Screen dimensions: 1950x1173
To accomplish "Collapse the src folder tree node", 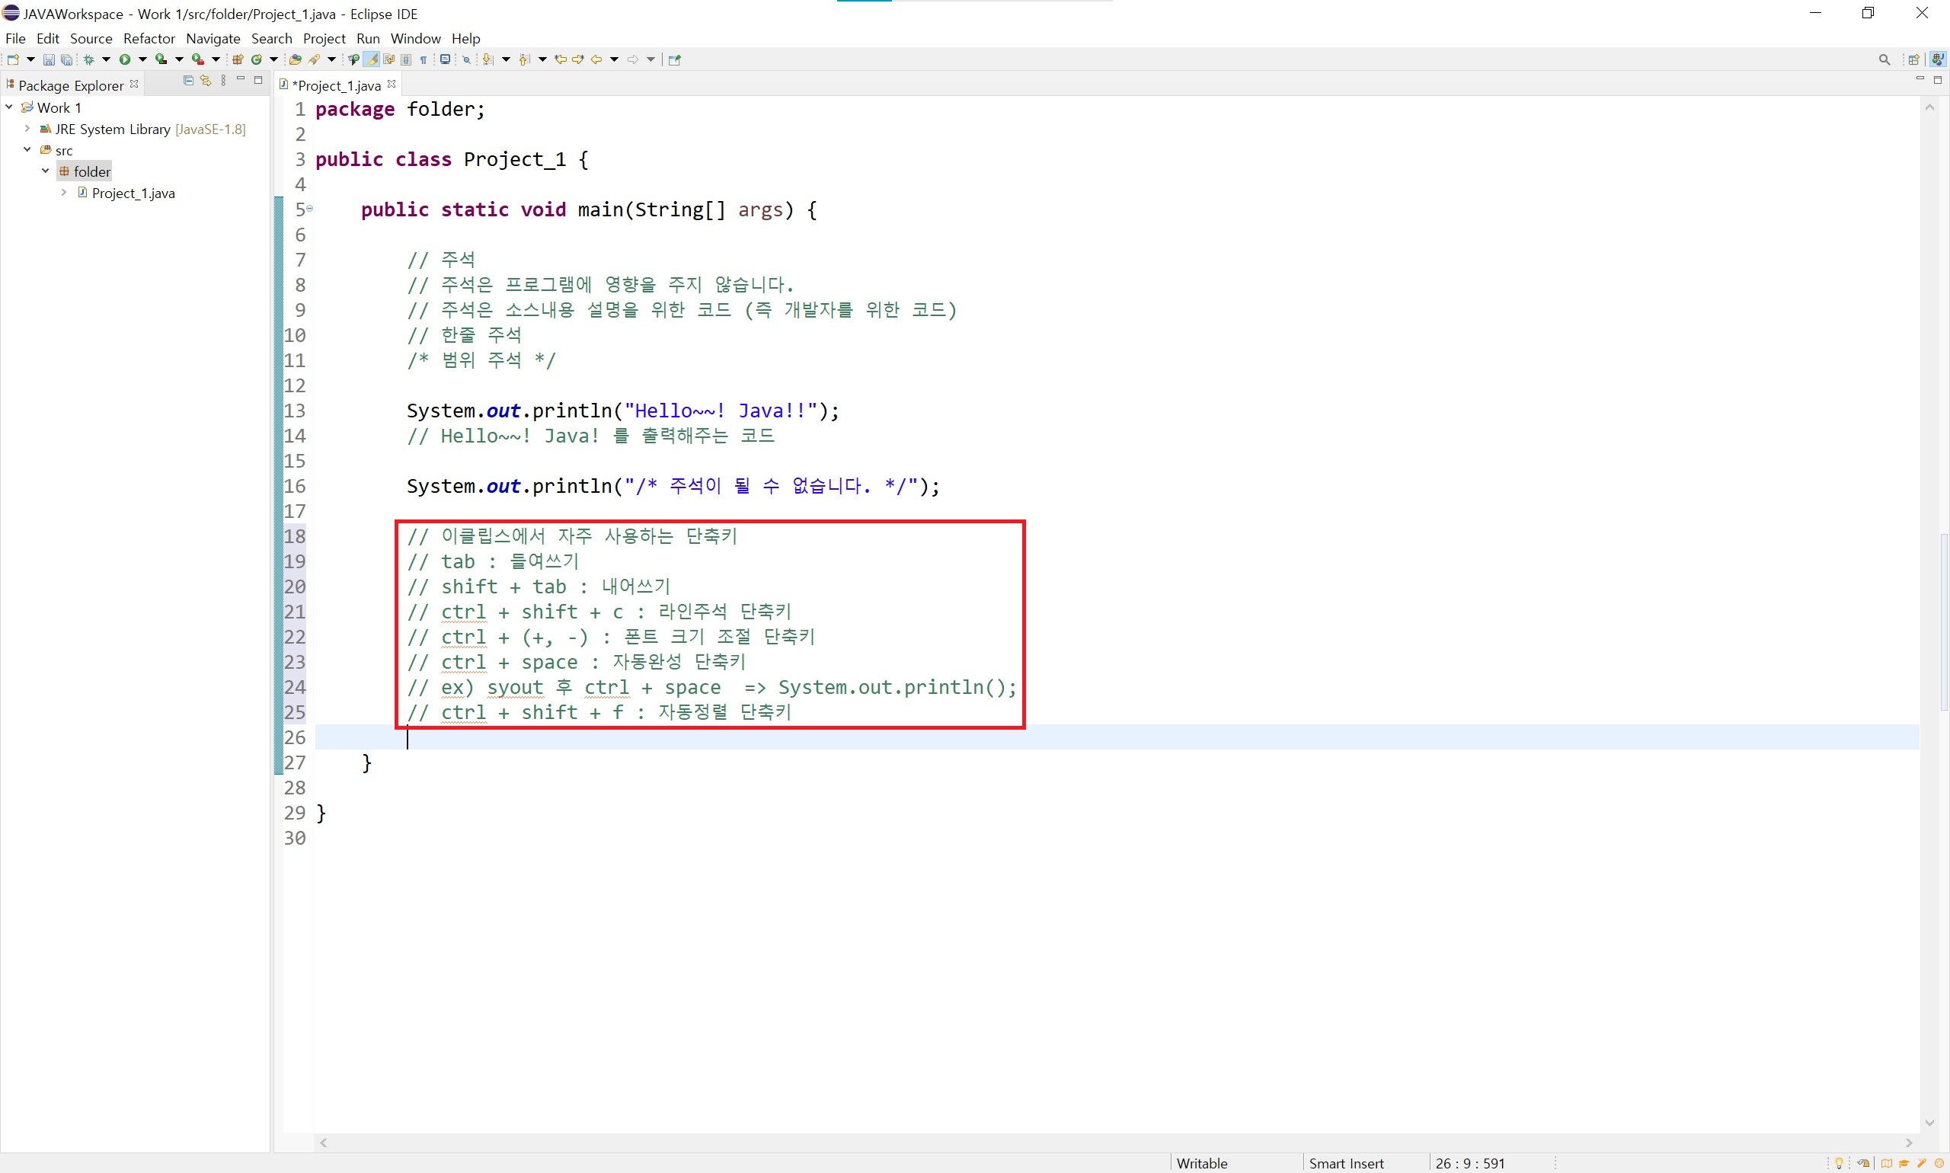I will (x=27, y=149).
